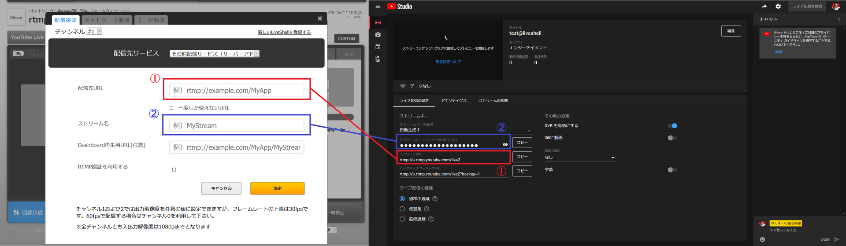Toggle the 字幕 captions switch
Viewport: 846px width, 246px height.
pos(672,170)
